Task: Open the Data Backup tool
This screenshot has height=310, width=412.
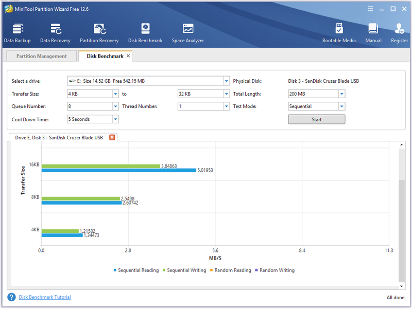Action: click(x=18, y=33)
